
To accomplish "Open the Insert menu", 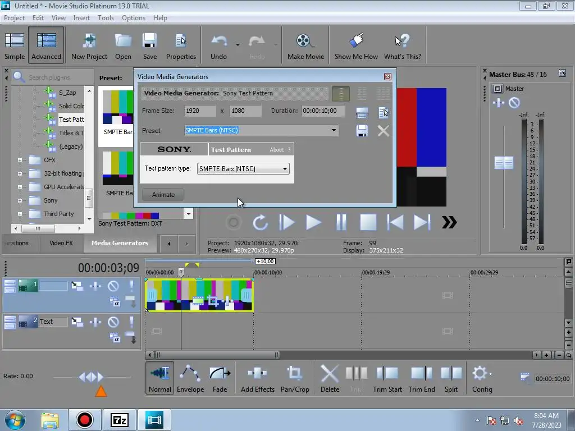I will [x=81, y=18].
